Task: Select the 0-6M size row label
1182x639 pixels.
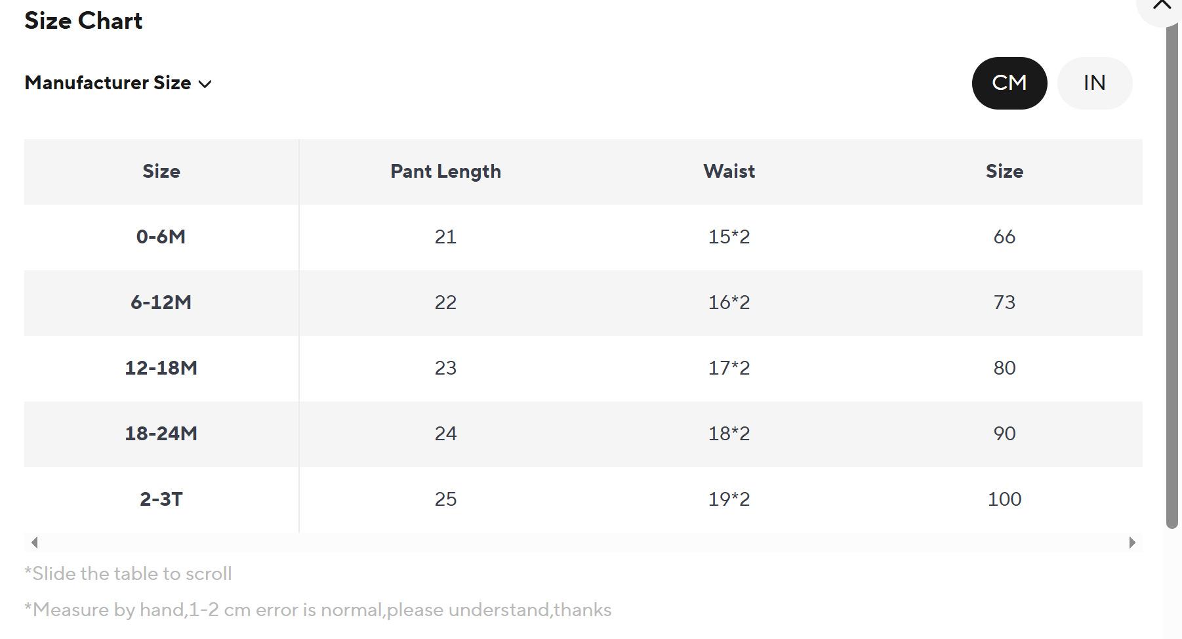Action: 161,237
